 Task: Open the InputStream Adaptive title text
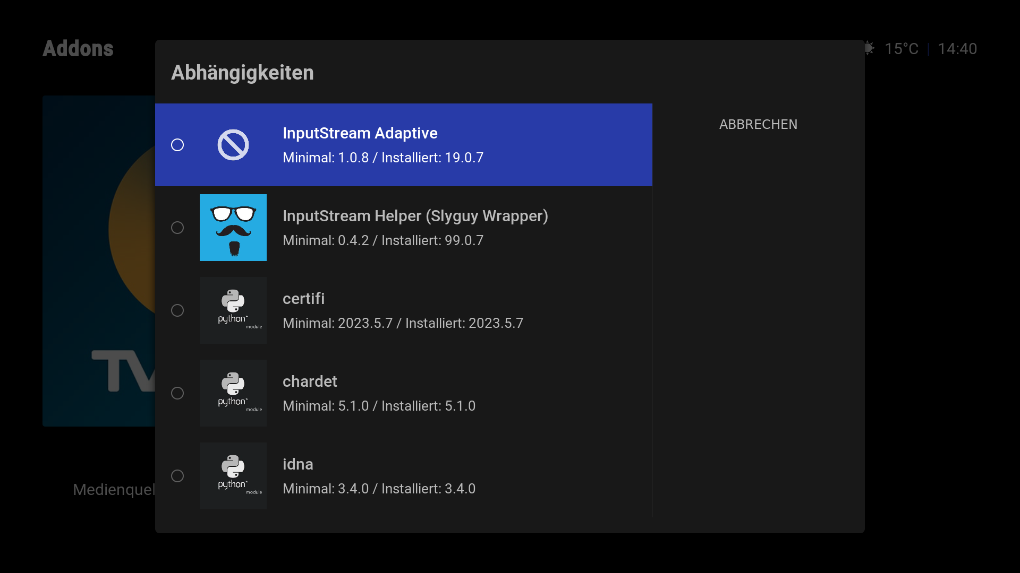[x=360, y=133]
